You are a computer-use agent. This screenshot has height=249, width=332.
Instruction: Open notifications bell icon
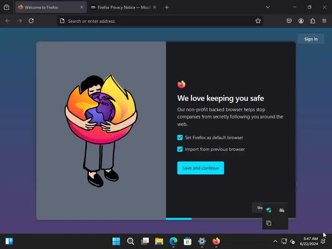coord(323,241)
